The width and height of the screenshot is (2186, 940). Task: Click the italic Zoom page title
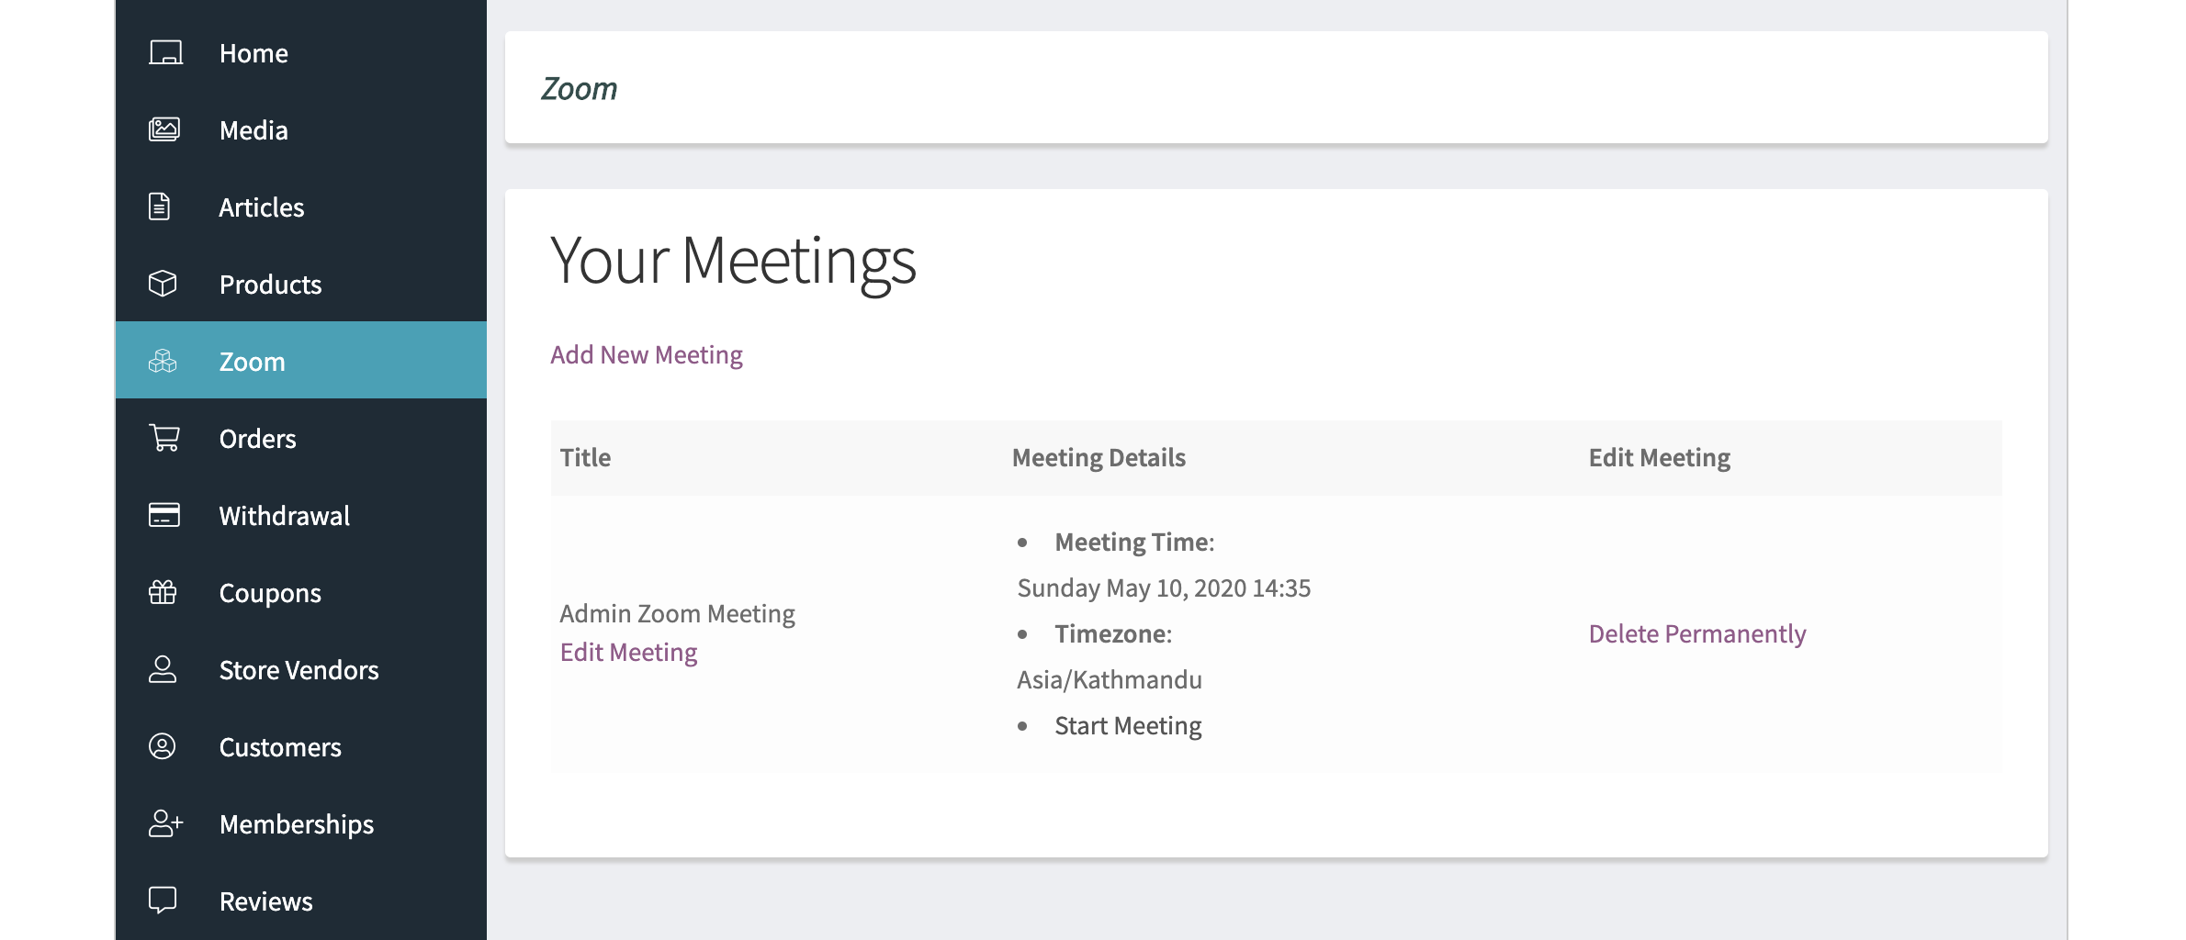(x=579, y=89)
